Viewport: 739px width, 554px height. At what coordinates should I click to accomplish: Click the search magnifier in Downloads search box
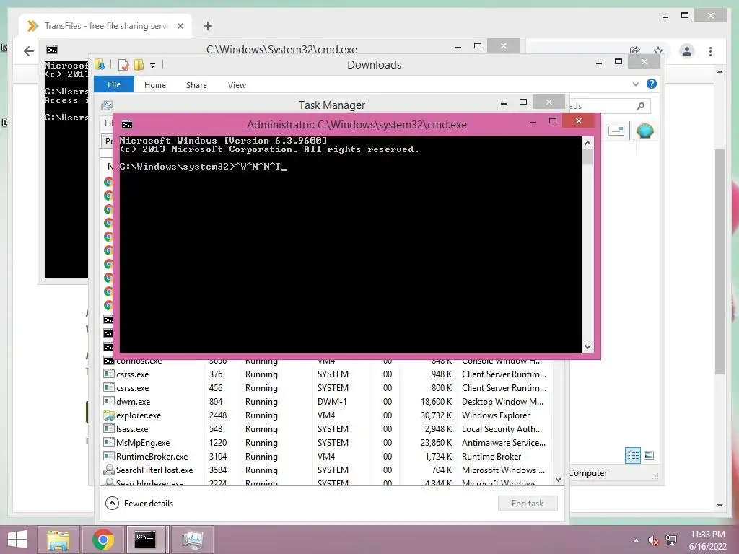click(x=640, y=107)
